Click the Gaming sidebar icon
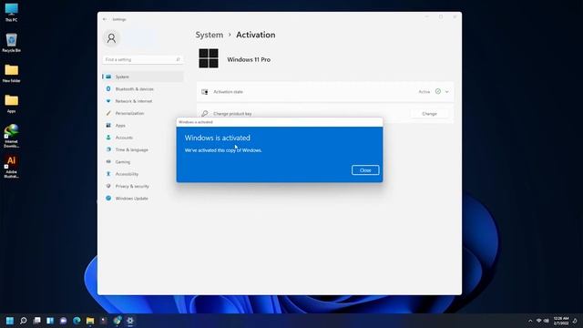Image resolution: width=583 pixels, height=328 pixels. pos(108,162)
